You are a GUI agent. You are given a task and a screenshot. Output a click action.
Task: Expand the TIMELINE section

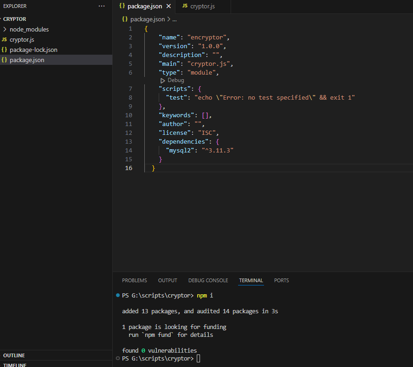point(14,365)
